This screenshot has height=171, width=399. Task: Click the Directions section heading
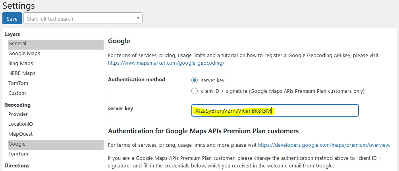click(17, 165)
